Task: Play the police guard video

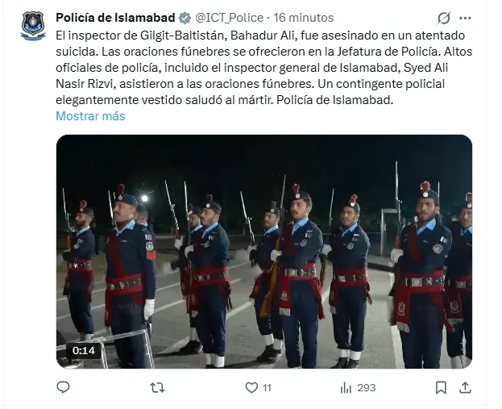Action: point(263,251)
